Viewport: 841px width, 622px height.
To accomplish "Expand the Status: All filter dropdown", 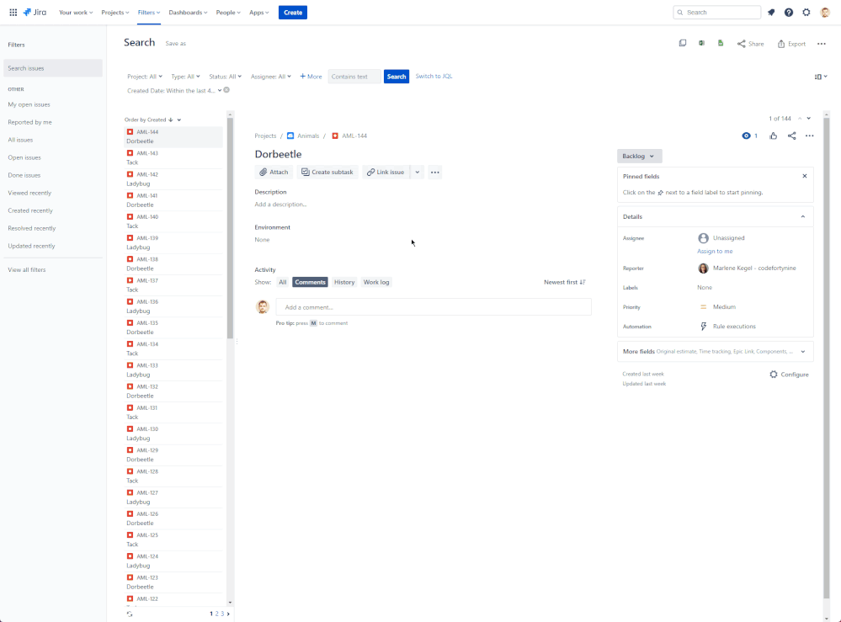I will coord(226,77).
